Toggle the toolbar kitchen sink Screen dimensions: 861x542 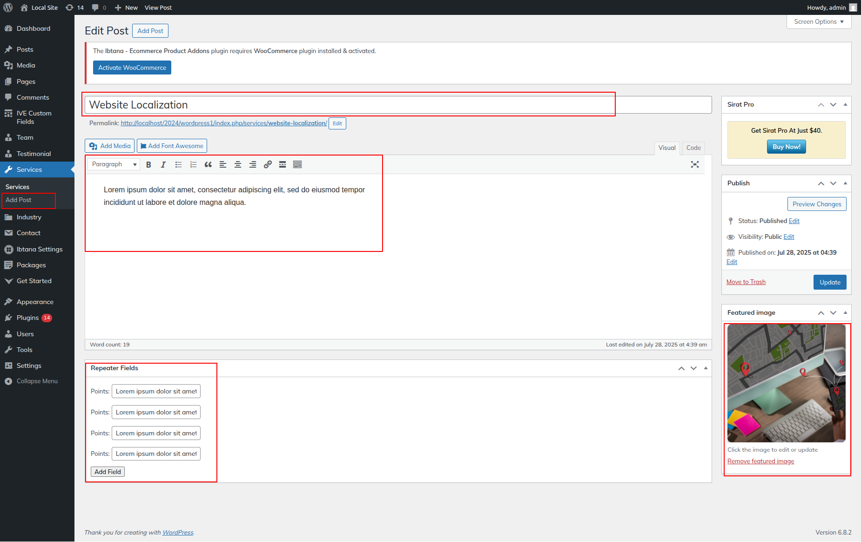pyautogui.click(x=297, y=164)
